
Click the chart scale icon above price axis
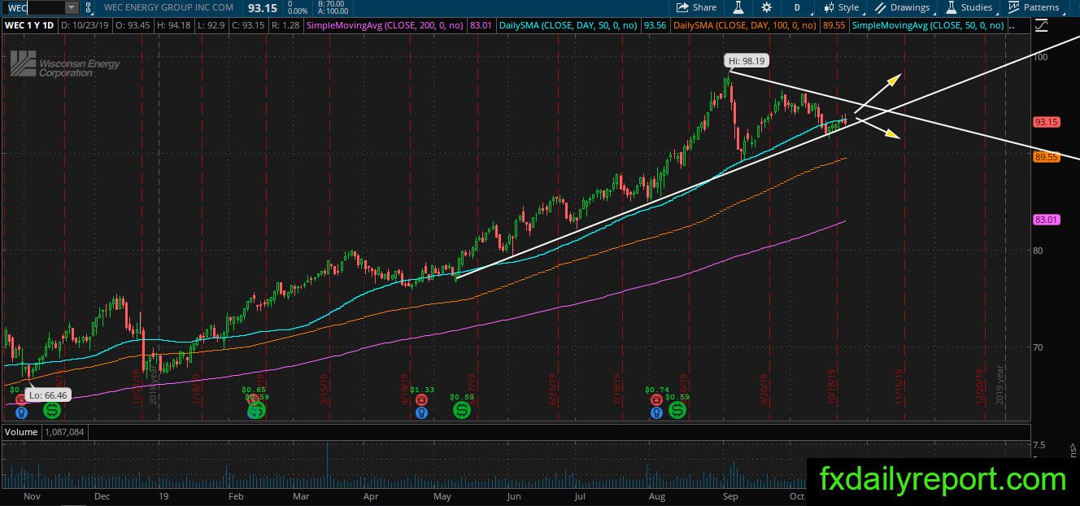pyautogui.click(x=1042, y=26)
